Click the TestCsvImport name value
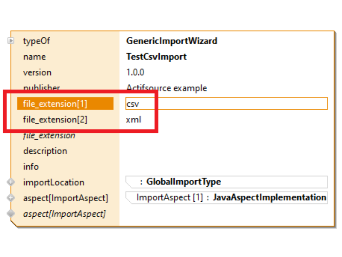 pyautogui.click(x=156, y=57)
